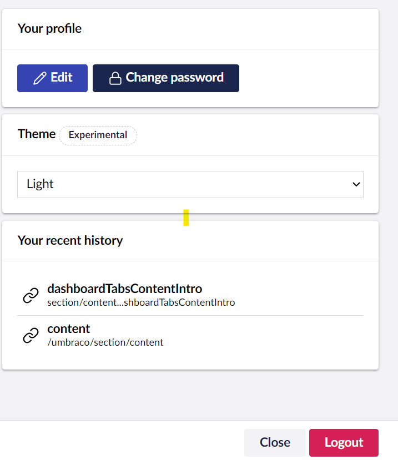Expand the Theme dropdown chevron
Viewport: 398px width, 460px height.
356,184
